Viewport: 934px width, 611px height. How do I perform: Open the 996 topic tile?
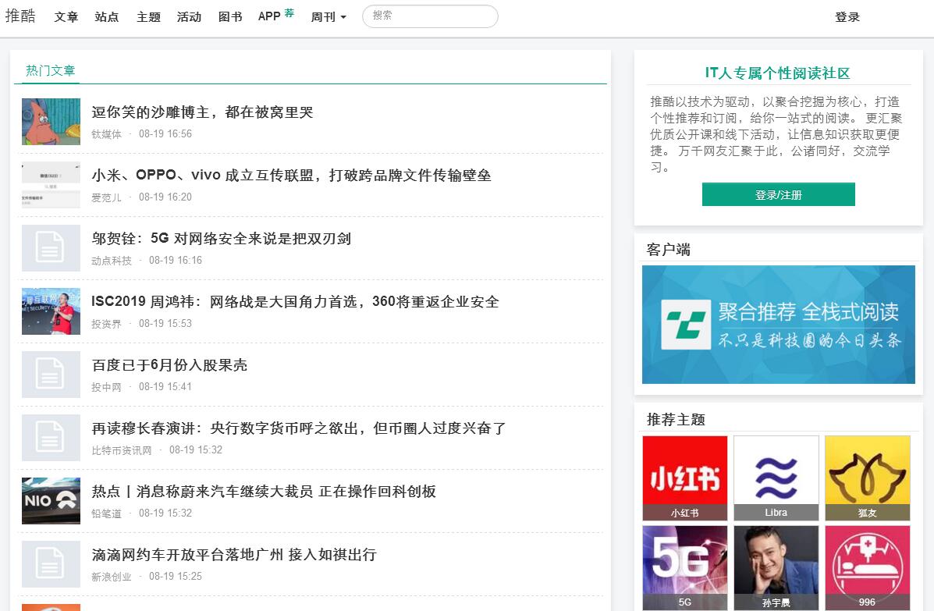pos(867,567)
